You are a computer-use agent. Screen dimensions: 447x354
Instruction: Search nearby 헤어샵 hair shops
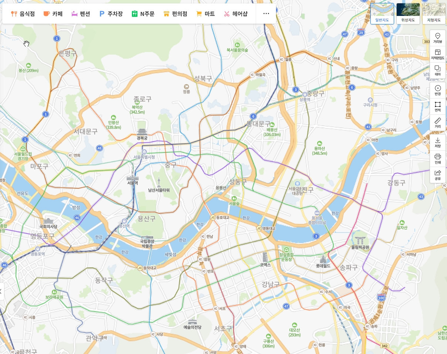point(236,14)
